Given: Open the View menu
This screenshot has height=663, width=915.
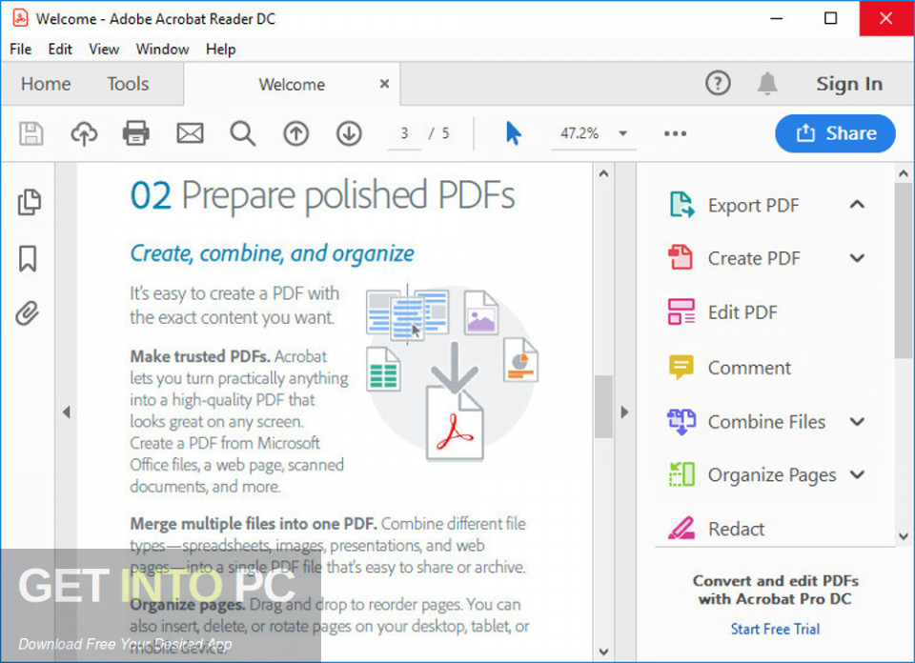Looking at the screenshot, I should [x=104, y=50].
